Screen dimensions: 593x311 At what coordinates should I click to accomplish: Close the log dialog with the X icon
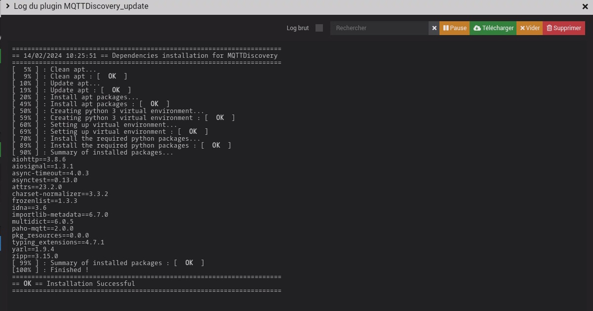pyautogui.click(x=585, y=7)
